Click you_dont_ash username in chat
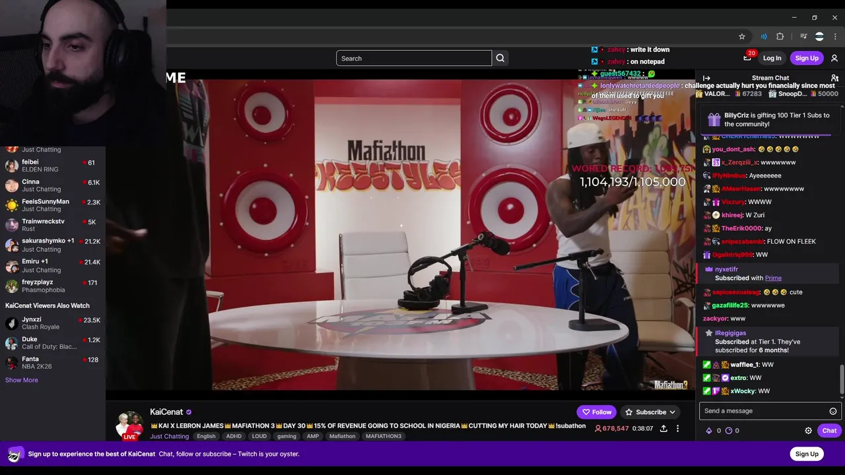The image size is (845, 475). 733,149
